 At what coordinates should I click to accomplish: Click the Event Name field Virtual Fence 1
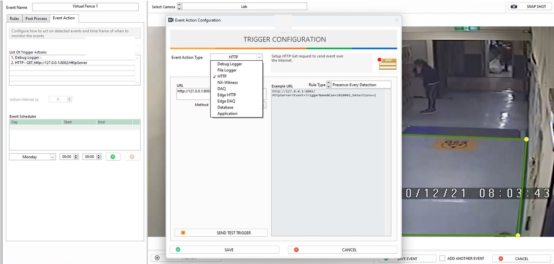[85, 7]
